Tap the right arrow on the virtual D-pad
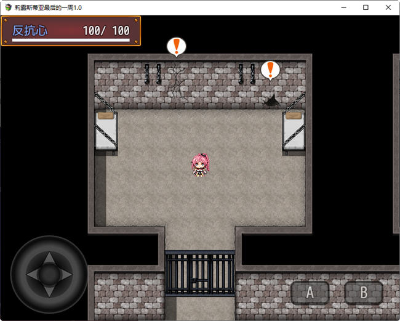The image size is (400, 321). pos(68,274)
